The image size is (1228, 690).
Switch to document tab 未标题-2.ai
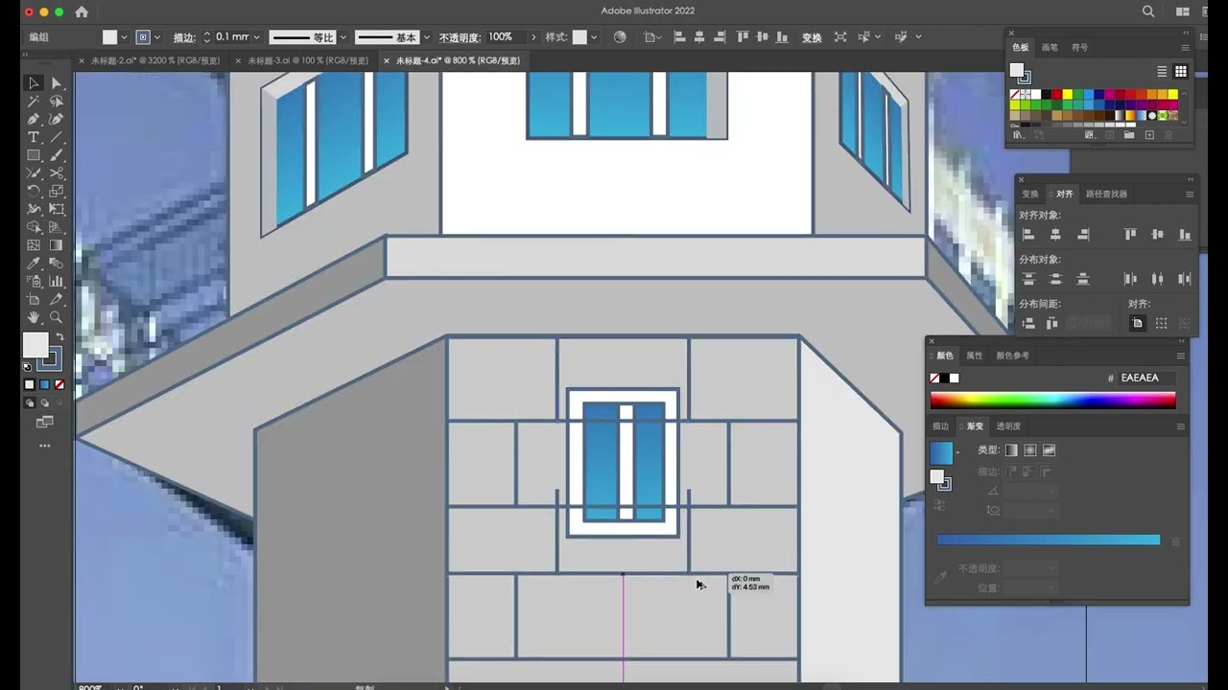[x=155, y=60]
